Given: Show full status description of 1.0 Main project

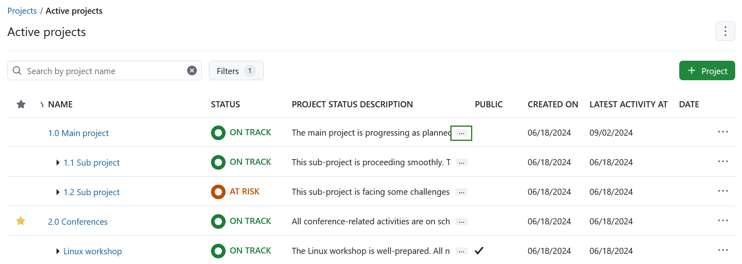Looking at the screenshot, I should click(x=461, y=133).
